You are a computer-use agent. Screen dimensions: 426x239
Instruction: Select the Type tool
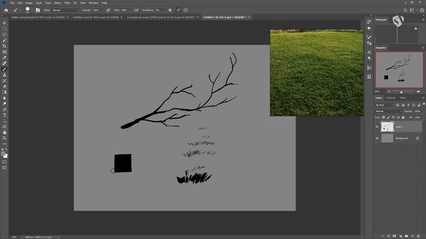pos(5,115)
